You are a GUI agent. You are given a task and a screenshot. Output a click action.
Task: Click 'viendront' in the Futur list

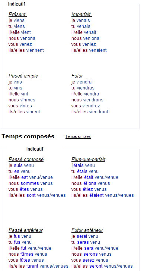[x=99, y=112]
